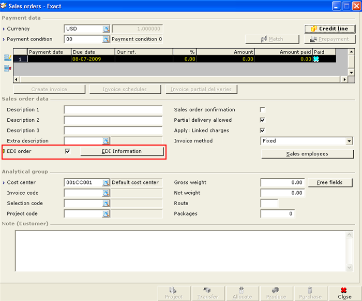Screen dimensions: 362x301
Task: Click the Note area scroll up arrow
Action: 349,235
